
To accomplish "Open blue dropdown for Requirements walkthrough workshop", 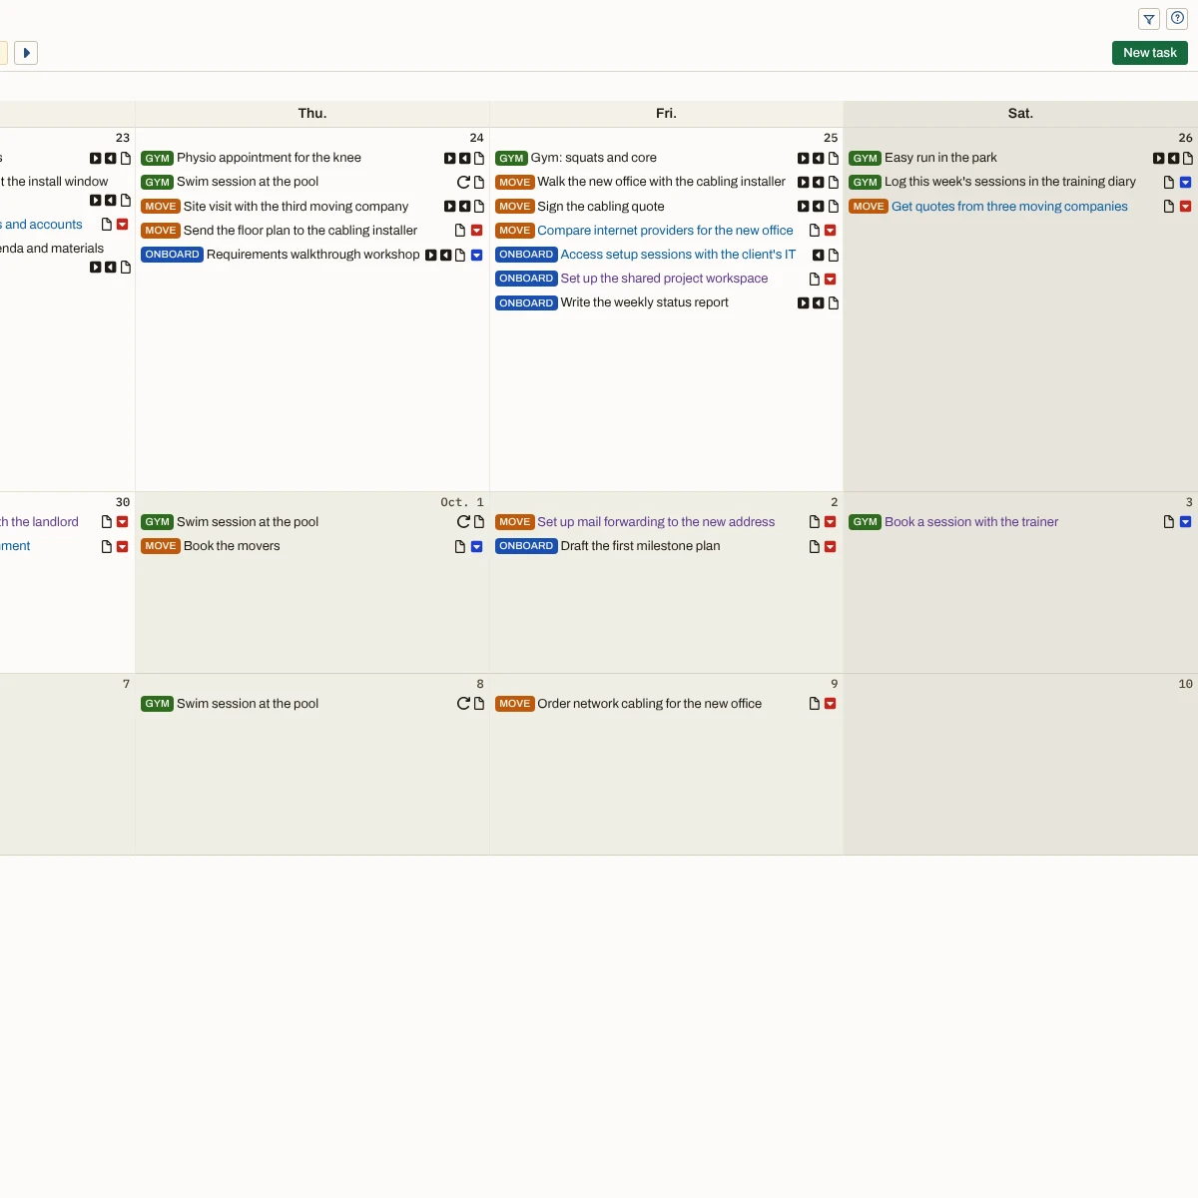I will pyautogui.click(x=476, y=256).
